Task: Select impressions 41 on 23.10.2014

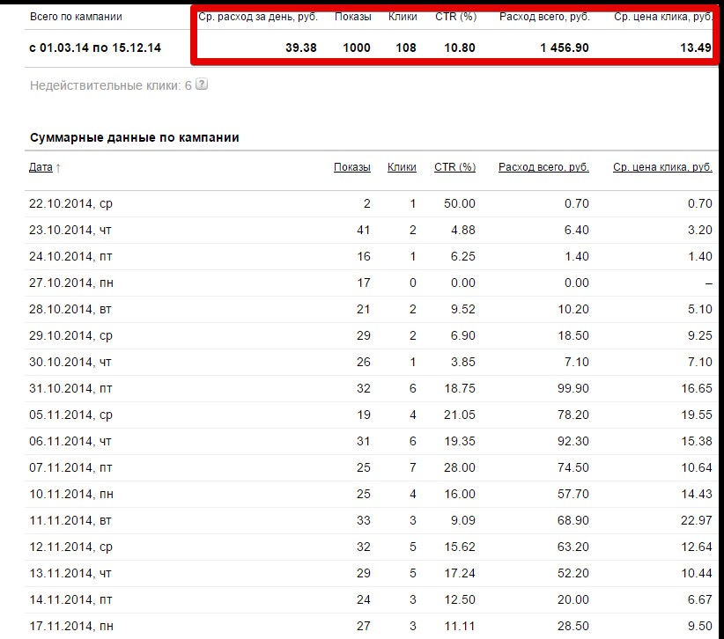Action: (x=364, y=230)
